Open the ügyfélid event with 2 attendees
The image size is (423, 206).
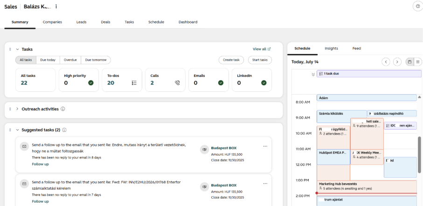pos(333,137)
